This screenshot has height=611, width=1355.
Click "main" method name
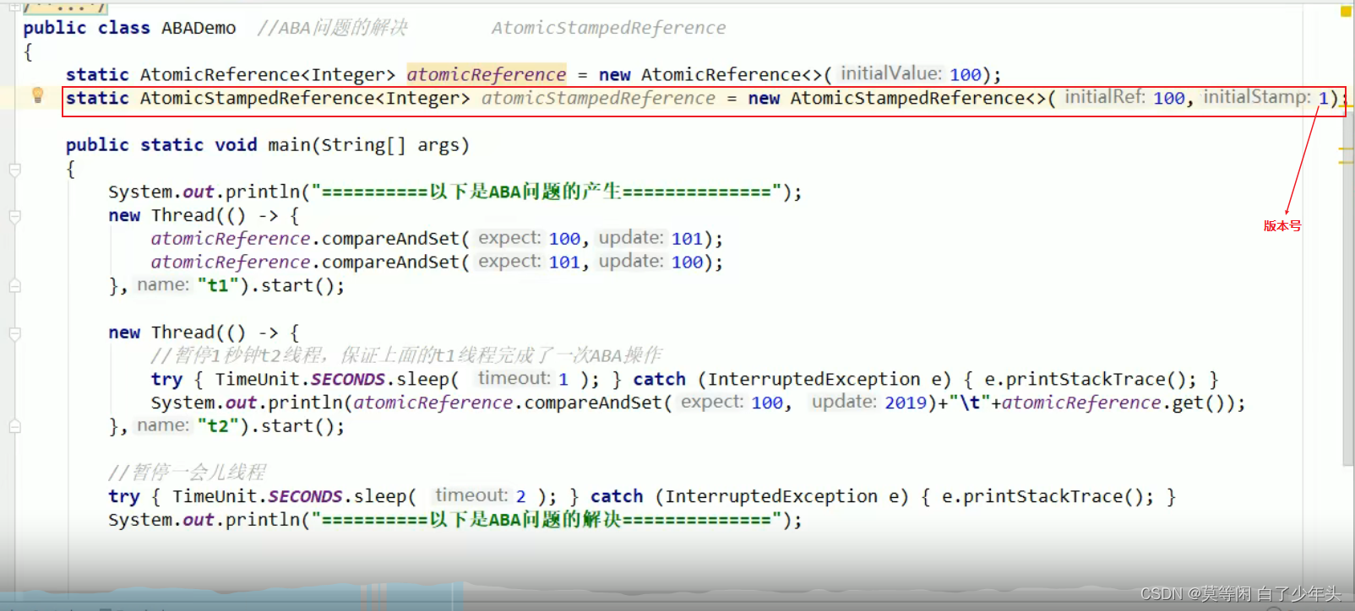point(289,145)
